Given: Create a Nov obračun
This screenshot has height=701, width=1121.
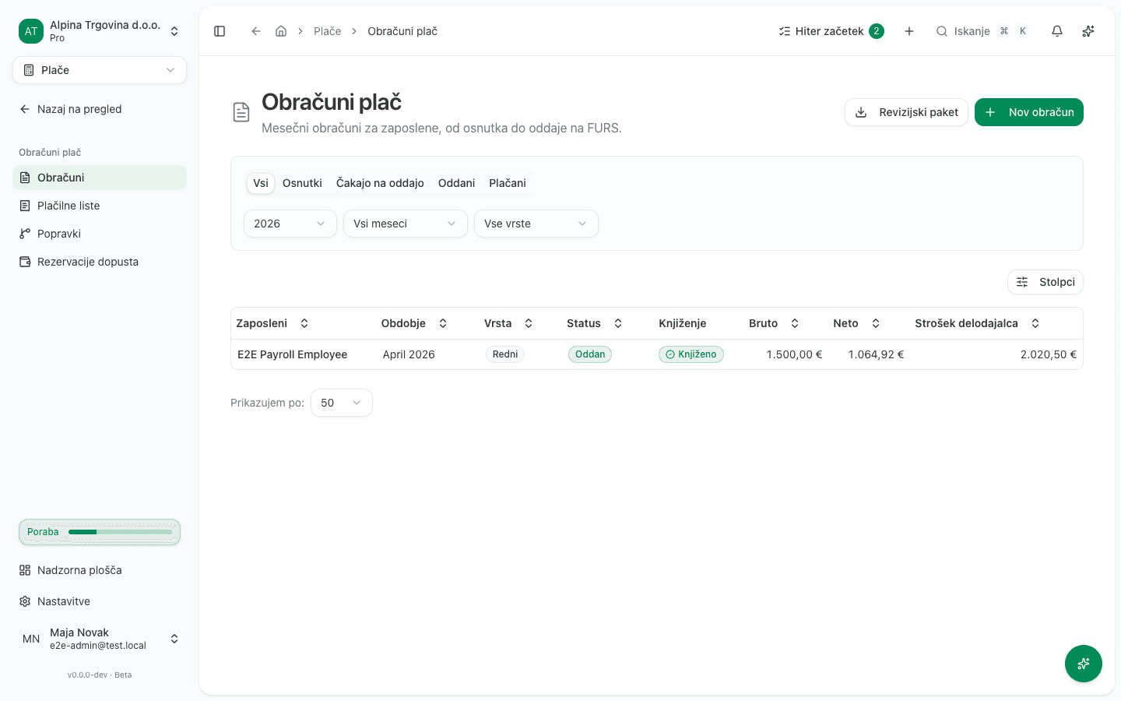Looking at the screenshot, I should pos(1029,112).
